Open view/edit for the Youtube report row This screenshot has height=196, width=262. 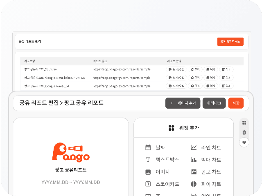[176, 69]
